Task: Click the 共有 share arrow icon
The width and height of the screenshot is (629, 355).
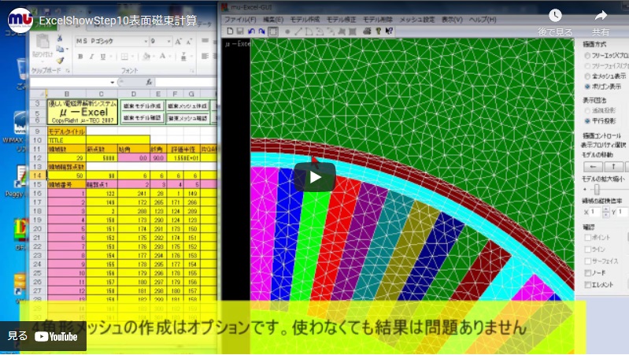Action: tap(601, 16)
